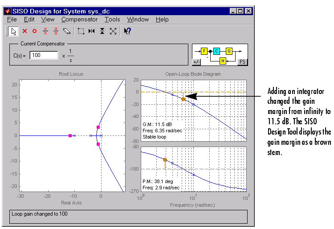
Task: Activate the horizontal zoom tool
Action: pyautogui.click(x=92, y=31)
